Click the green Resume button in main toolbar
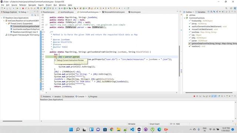 click(17, 8)
